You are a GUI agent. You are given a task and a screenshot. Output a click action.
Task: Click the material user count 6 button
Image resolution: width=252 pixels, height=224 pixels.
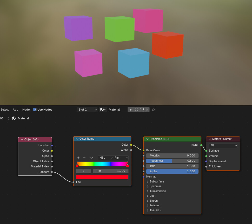tap(131, 110)
